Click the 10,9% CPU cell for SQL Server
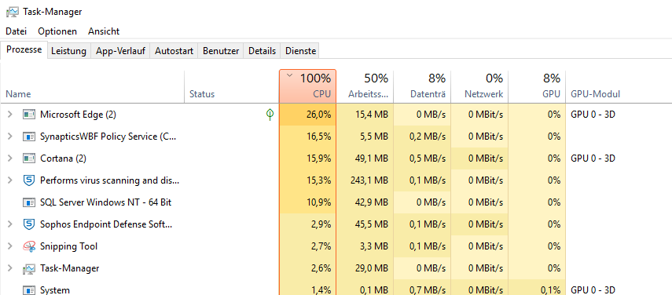 pos(308,202)
